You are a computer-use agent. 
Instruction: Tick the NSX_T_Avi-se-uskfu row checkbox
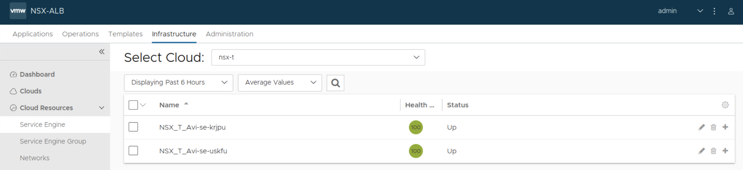point(133,151)
